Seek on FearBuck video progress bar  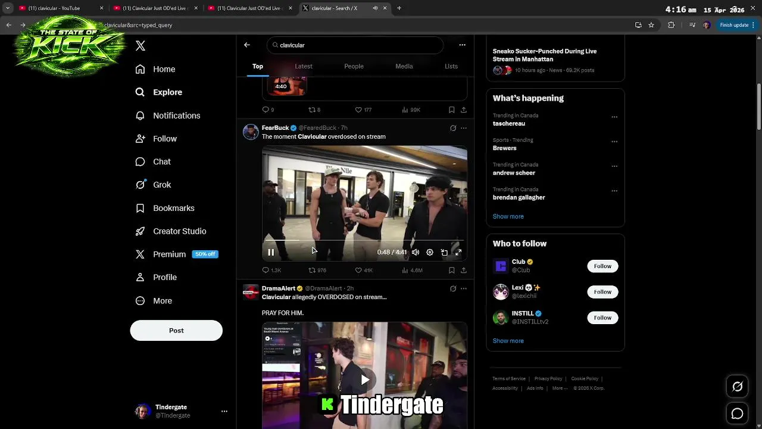click(364, 240)
